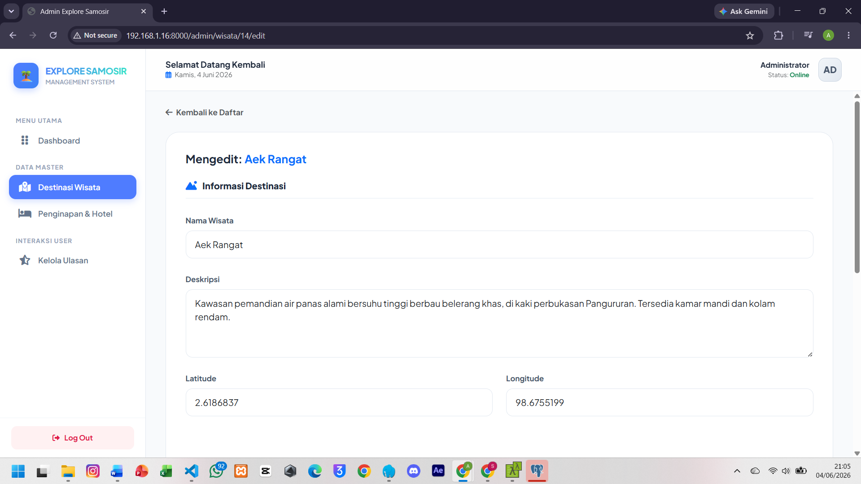
Task: Click Kembali ke Daftar link
Action: (204, 112)
